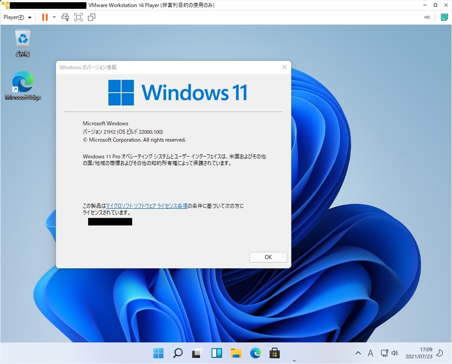Click the version 21H2 build text
The image size is (452, 364).
pos(123,132)
